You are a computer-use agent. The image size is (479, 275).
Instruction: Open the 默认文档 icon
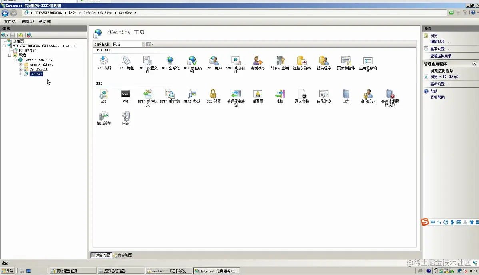[x=302, y=96]
